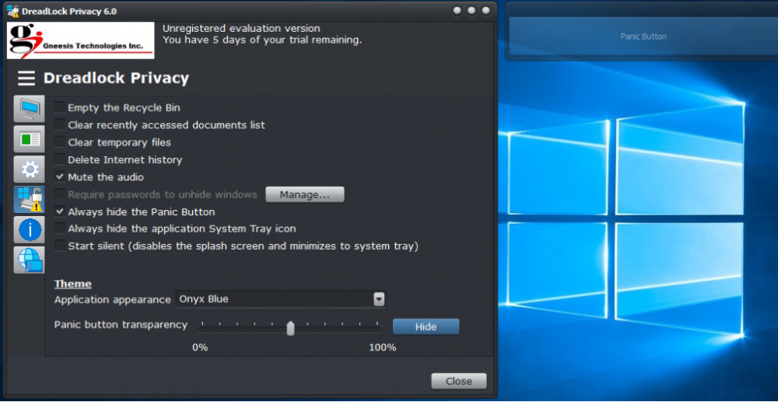The width and height of the screenshot is (778, 402).
Task: Click the Close button at bottom
Action: point(458,381)
